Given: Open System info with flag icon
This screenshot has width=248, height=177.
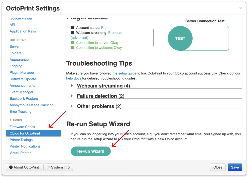Looking at the screenshot, I should pos(58,167).
